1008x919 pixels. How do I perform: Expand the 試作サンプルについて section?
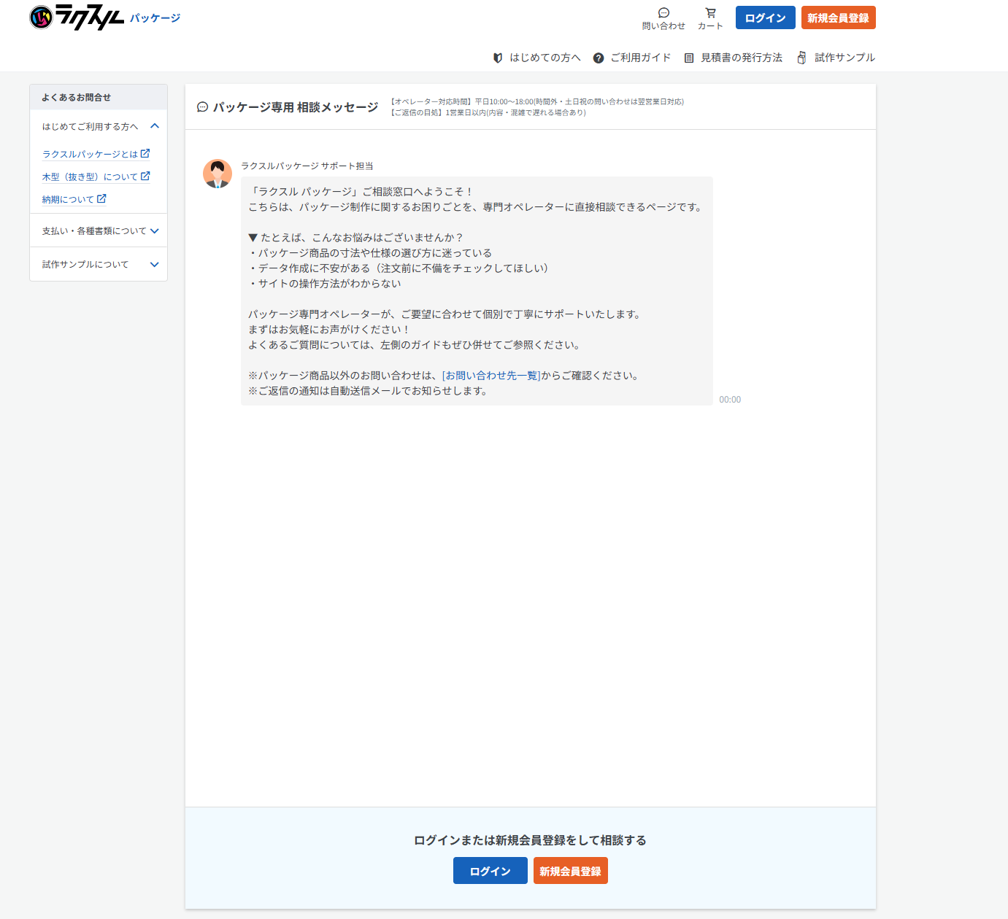click(x=99, y=264)
